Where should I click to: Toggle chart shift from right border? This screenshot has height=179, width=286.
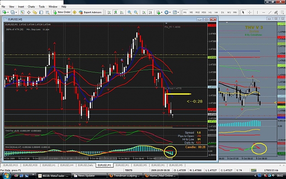click(151, 12)
